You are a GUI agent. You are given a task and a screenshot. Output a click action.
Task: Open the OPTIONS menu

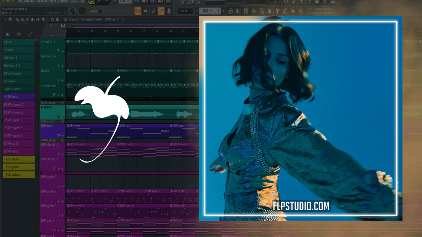click(x=63, y=1)
